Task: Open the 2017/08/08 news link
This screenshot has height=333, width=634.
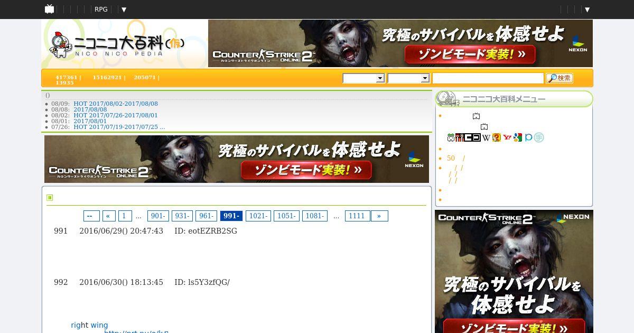Action: pyautogui.click(x=90, y=109)
